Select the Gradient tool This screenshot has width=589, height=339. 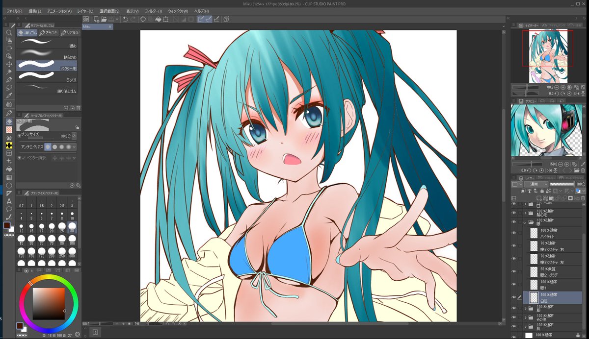tap(9, 177)
